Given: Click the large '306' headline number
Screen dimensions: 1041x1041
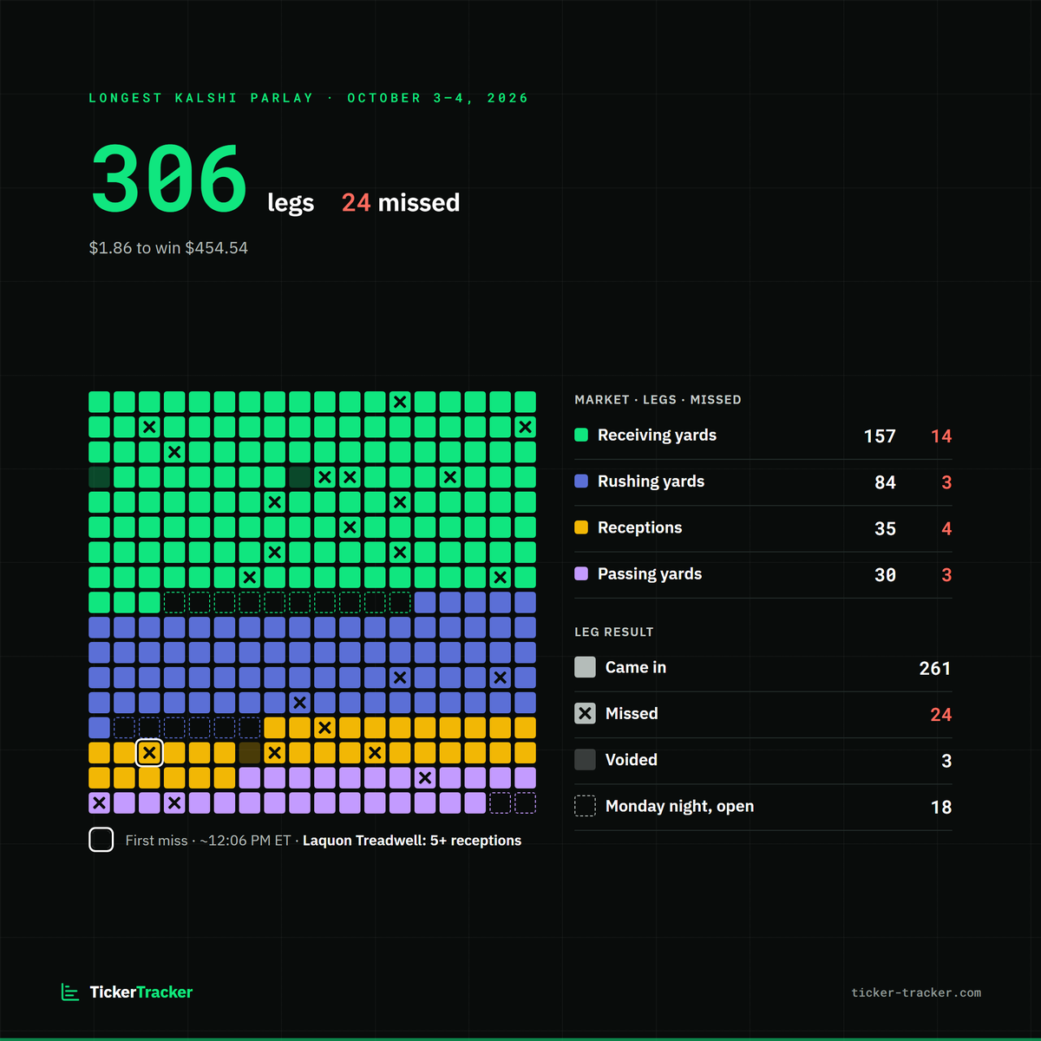Looking at the screenshot, I should click(170, 180).
